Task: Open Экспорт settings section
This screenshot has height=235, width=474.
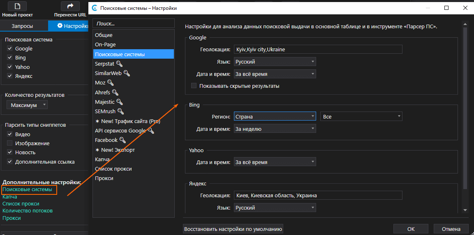Action: point(134,150)
